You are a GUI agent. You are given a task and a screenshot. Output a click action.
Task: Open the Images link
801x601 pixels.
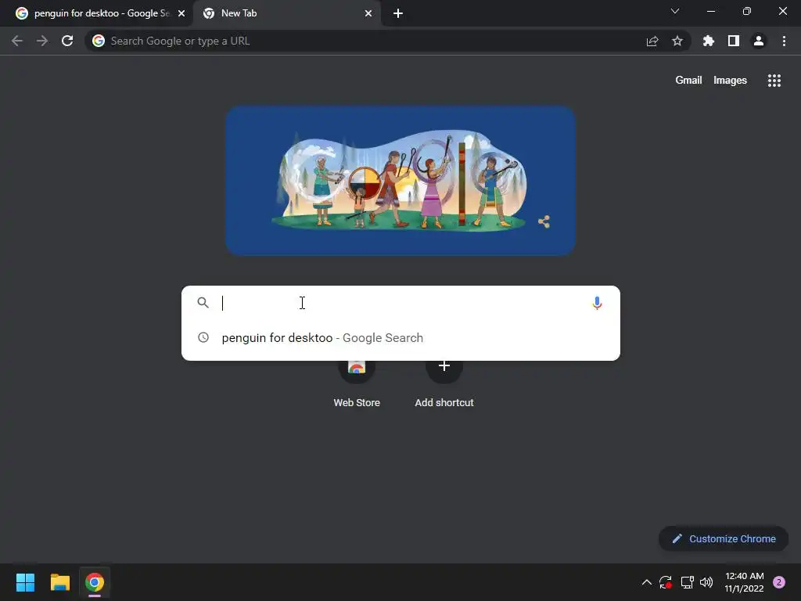(x=730, y=81)
